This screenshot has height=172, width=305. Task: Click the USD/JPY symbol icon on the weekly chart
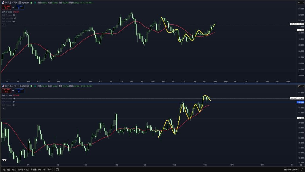tap(3, 3)
